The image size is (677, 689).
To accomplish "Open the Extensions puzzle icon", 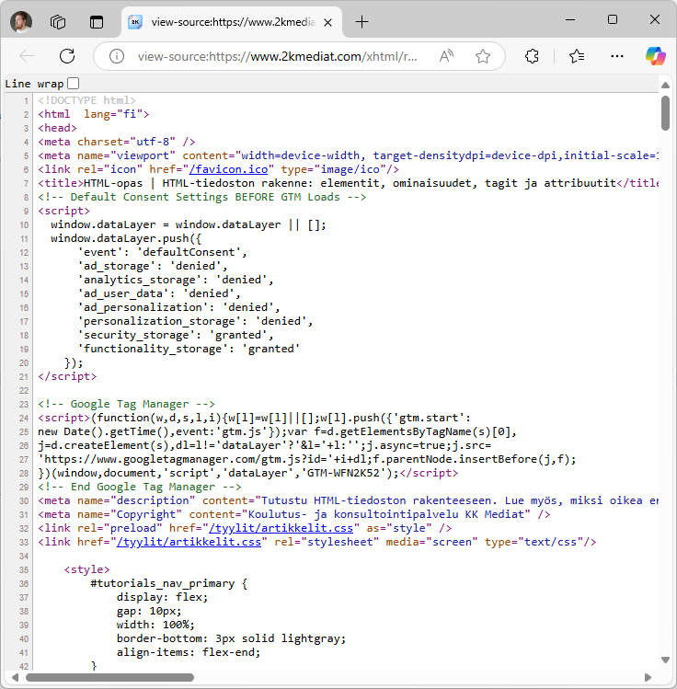I will [x=532, y=56].
